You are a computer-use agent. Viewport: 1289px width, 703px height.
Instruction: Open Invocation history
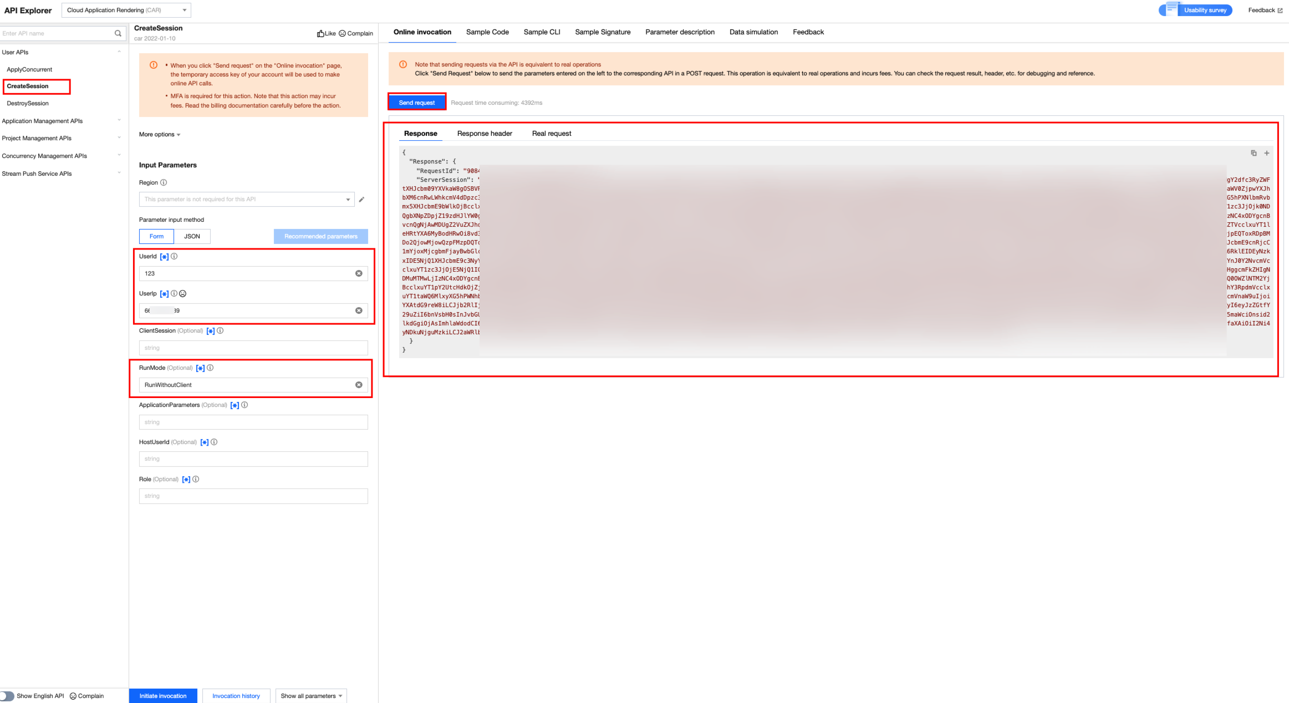[x=236, y=696]
